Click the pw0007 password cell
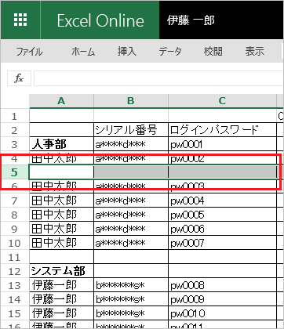284x329 pixels. click(222, 243)
